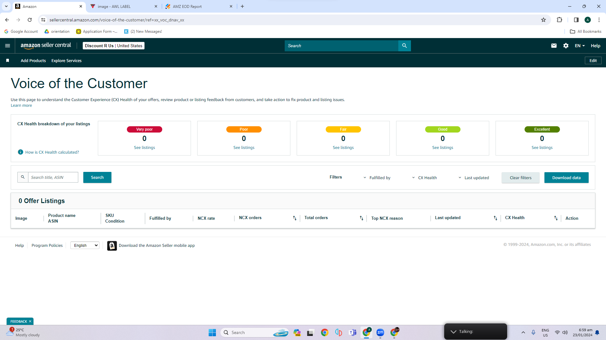606x340 pixels.
Task: Open the Chrome profile avatar
Action: point(587,20)
